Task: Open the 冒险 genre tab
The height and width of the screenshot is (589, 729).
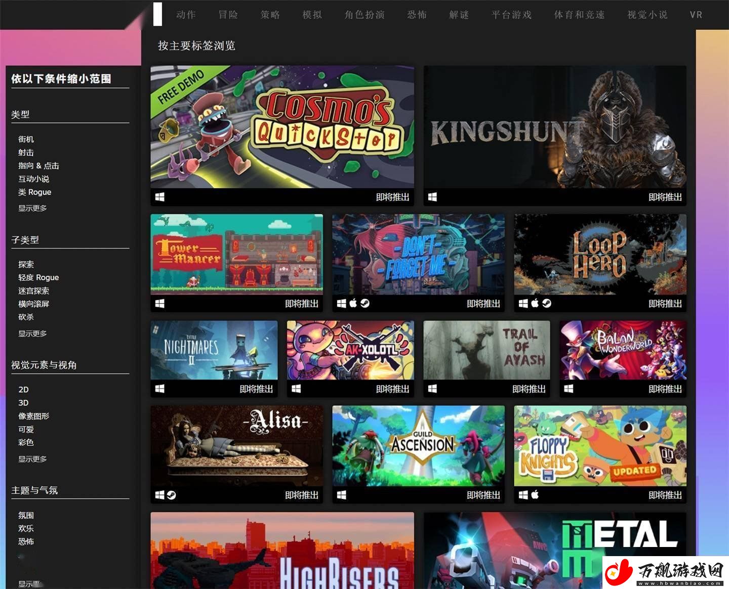Action: pyautogui.click(x=228, y=15)
